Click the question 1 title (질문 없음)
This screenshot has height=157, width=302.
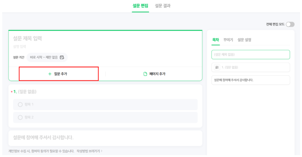pyautogui.click(x=27, y=92)
